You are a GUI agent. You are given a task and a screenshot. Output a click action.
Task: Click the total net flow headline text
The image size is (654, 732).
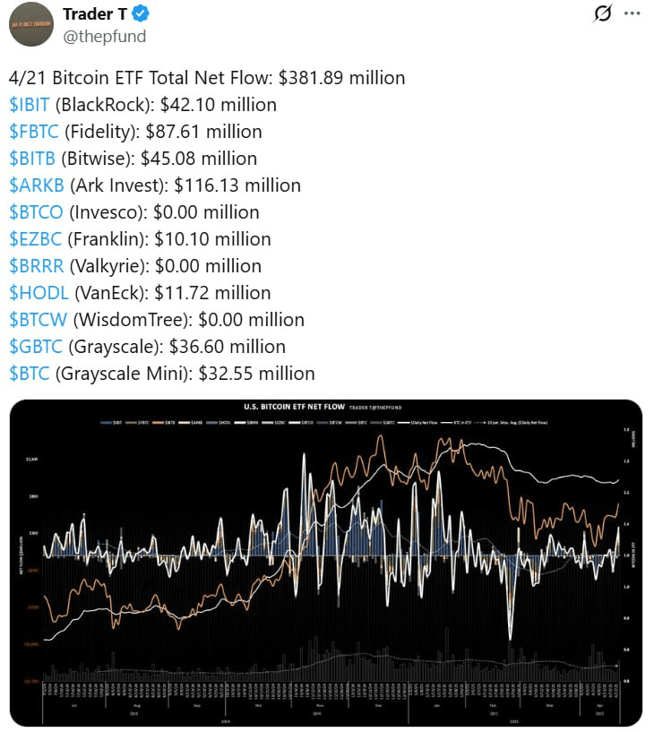[207, 78]
